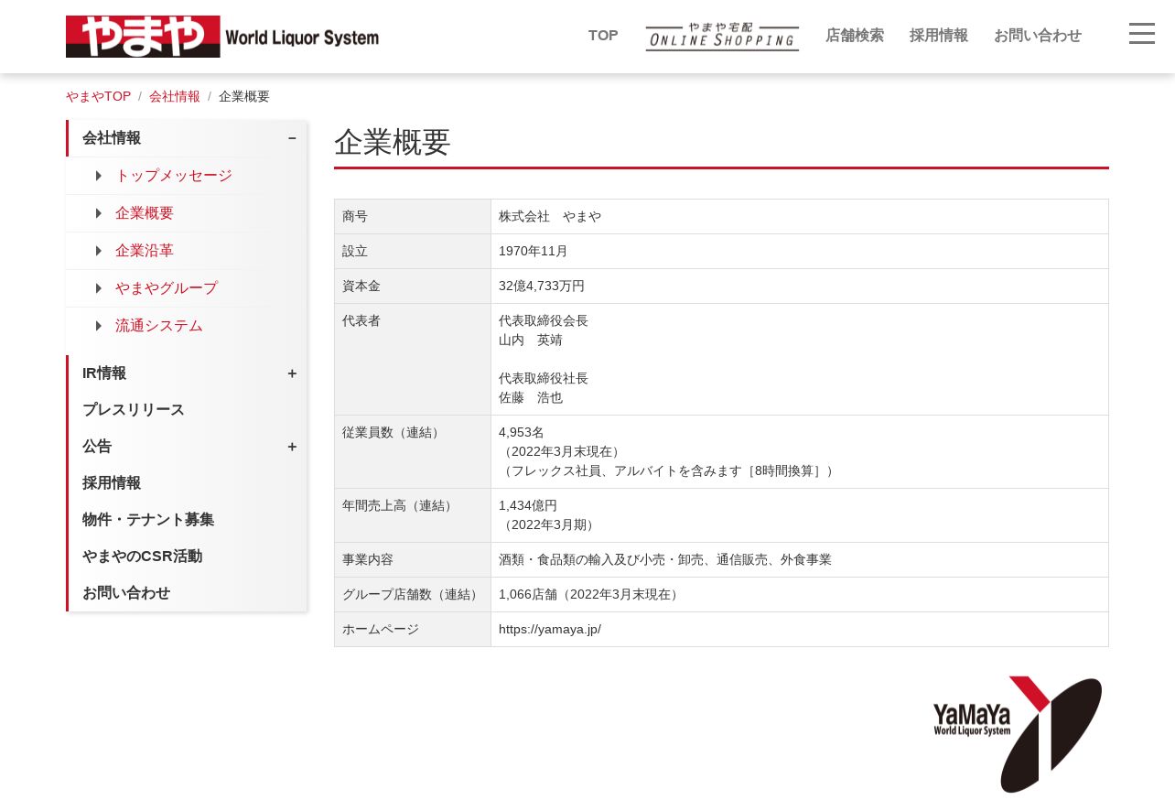Screen dimensions: 1175x800
Task: Open やまやグループ sidebar link
Action: tap(167, 288)
